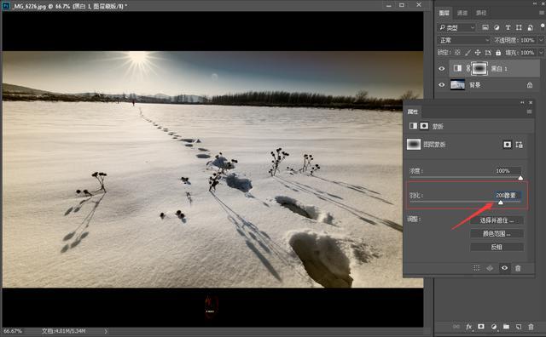Hide the 黑白 1 adjustment layer
546x337 pixels.
pyautogui.click(x=442, y=69)
